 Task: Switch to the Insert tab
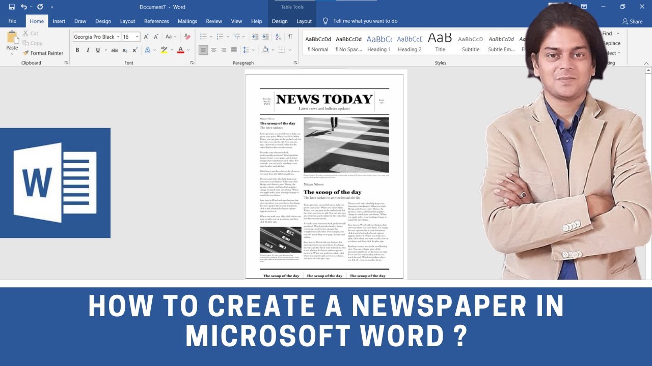59,21
